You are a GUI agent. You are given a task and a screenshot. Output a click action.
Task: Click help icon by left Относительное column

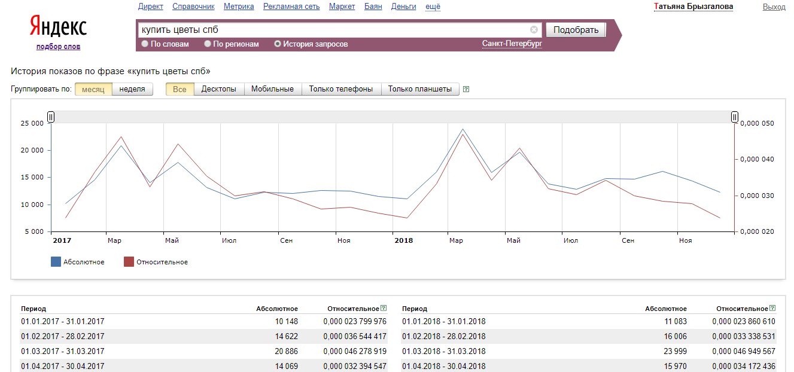pos(384,309)
